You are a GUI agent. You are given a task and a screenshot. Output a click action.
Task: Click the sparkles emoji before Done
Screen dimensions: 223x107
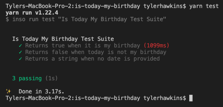[8, 91]
